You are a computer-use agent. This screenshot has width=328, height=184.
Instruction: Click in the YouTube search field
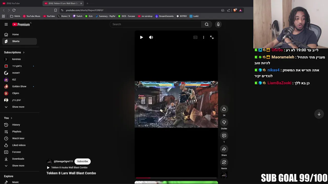156,24
